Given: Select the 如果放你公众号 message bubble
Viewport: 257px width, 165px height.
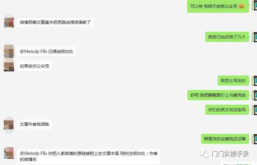Looking at the screenshot, I should tap(35, 66).
